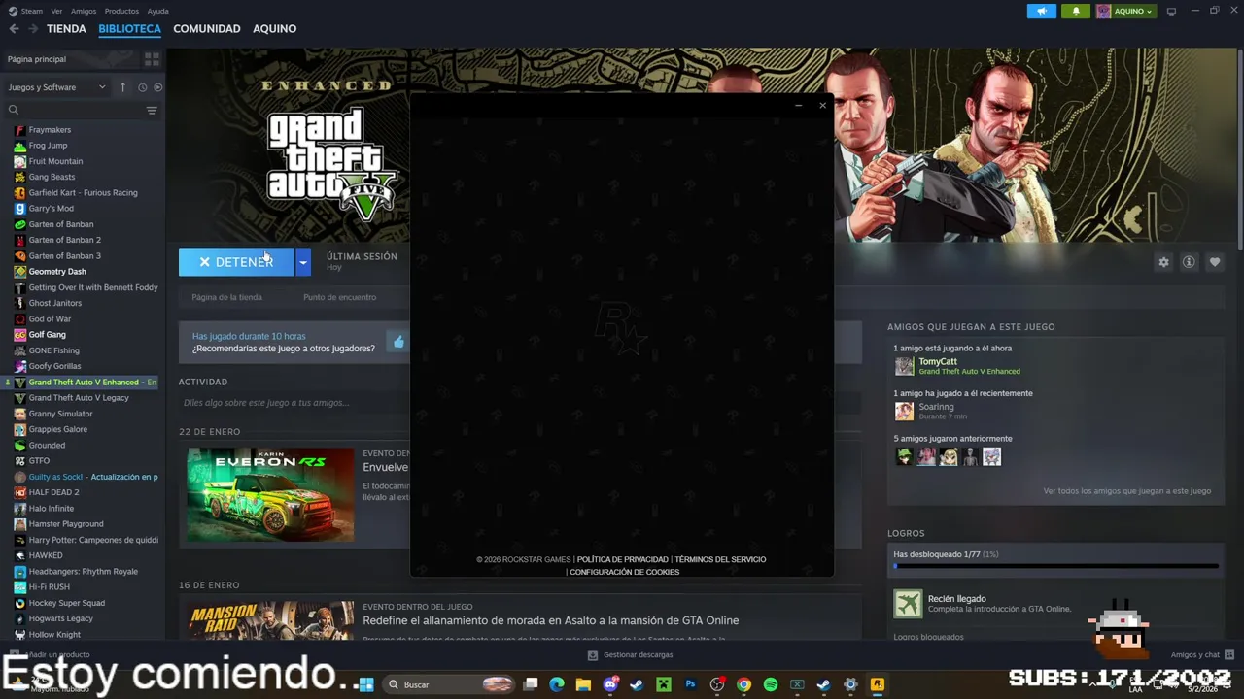Show GTA V game info icon
Image resolution: width=1244 pixels, height=699 pixels.
1189,262
